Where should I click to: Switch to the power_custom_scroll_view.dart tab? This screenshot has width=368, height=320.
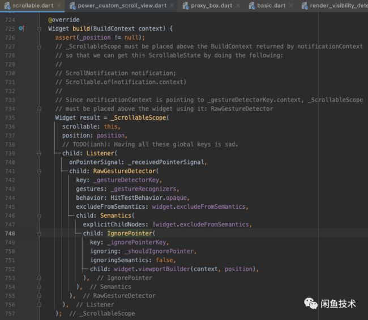point(122,6)
